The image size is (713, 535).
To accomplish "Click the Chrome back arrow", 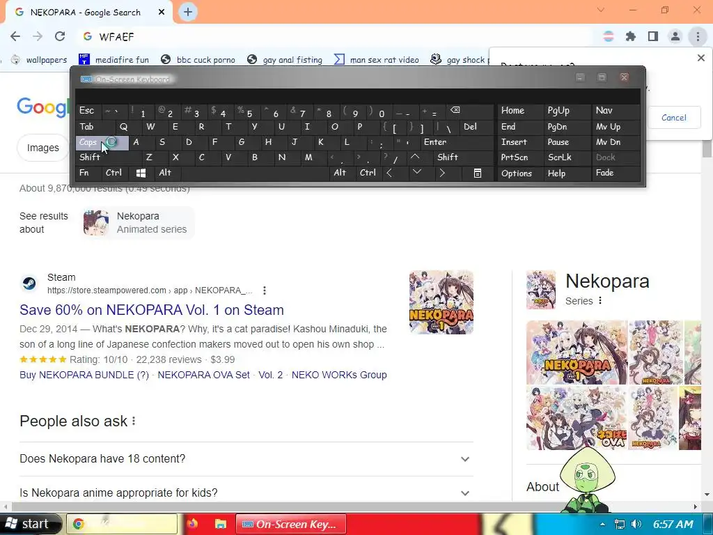I will (x=15, y=36).
